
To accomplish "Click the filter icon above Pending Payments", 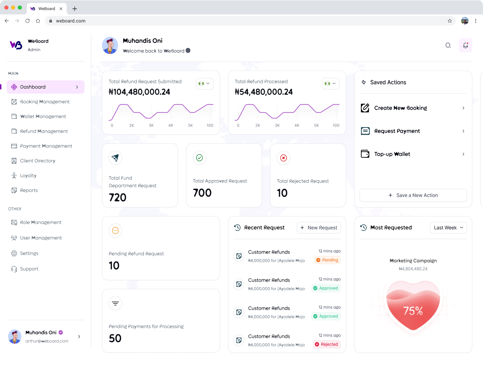I will coord(115,303).
